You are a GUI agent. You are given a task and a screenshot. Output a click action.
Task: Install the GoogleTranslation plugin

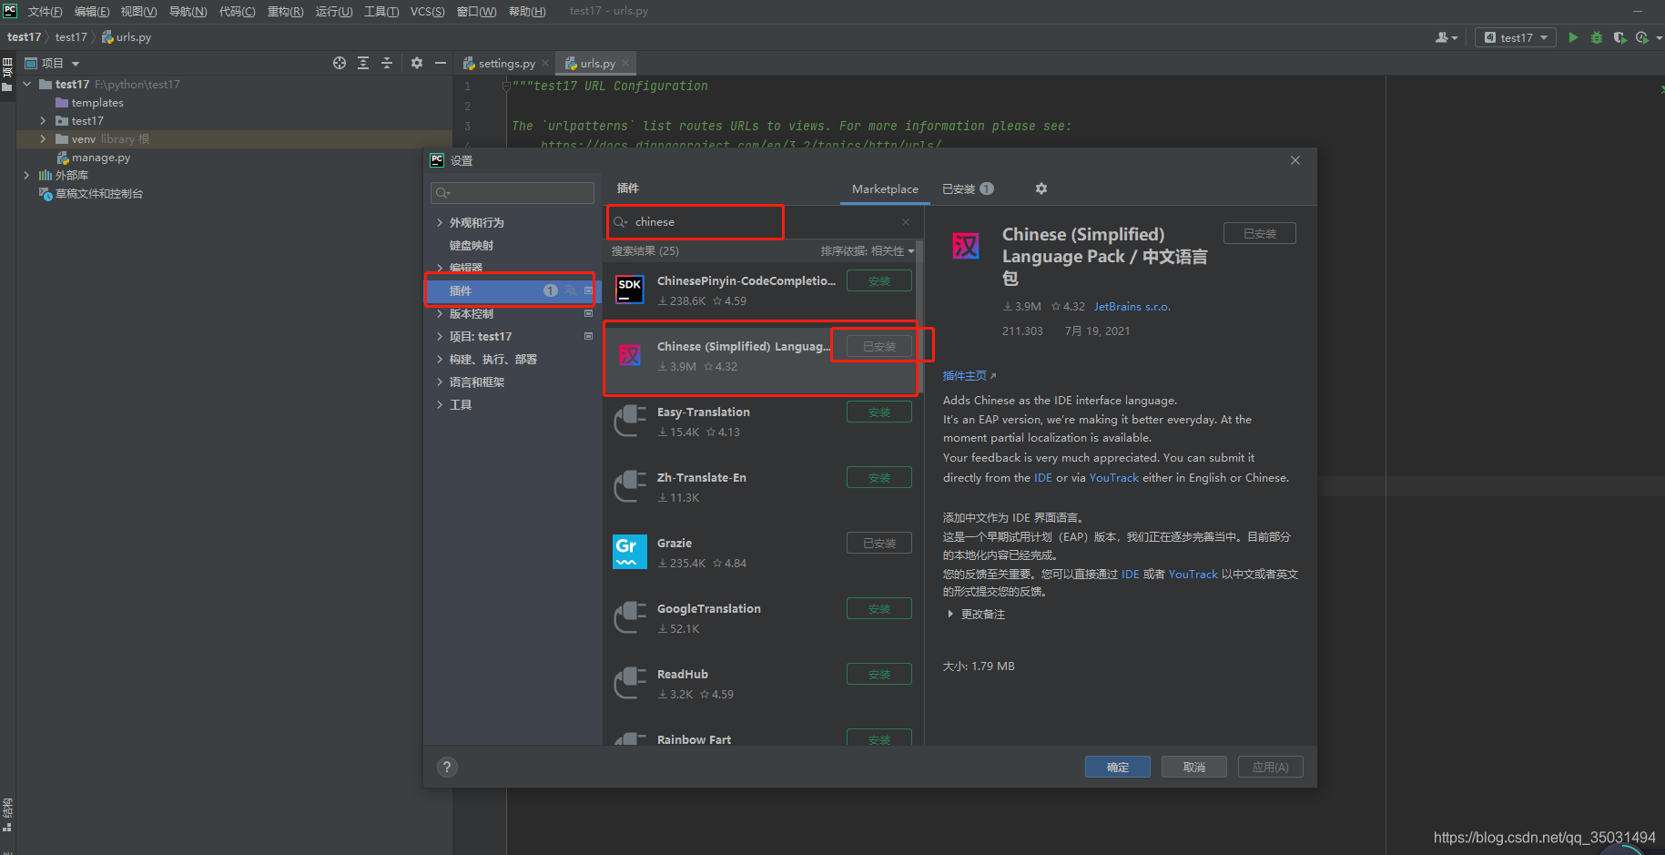(879, 608)
